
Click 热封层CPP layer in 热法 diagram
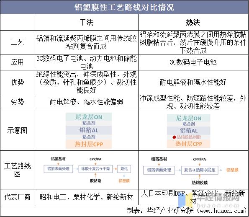pos(188,144)
